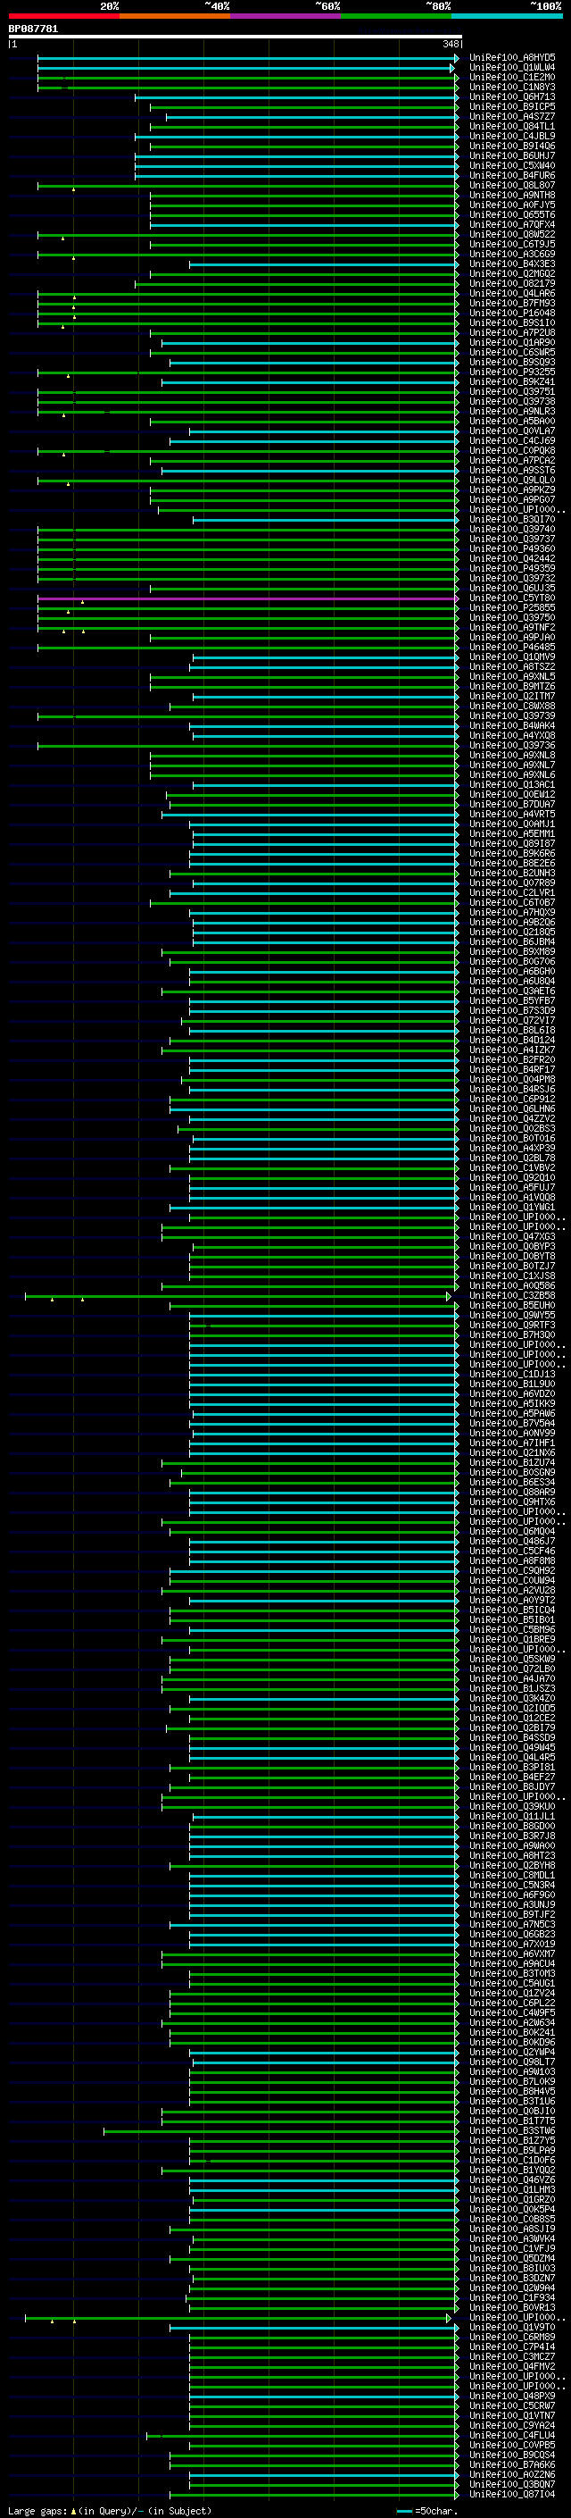571x2518 pixels.
Task: Open hit UniRef100_Q1WLW4
Action: tap(512, 68)
